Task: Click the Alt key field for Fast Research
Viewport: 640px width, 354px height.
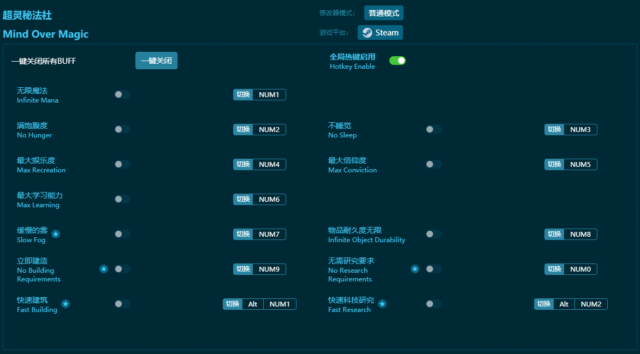Action: pyautogui.click(x=564, y=304)
